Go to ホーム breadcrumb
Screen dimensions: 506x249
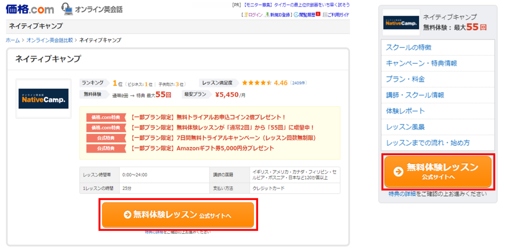[x=13, y=40]
